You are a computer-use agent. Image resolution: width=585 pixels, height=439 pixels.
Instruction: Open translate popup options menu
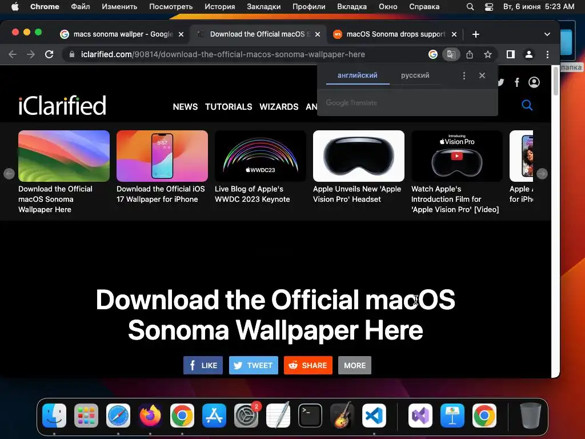464,76
